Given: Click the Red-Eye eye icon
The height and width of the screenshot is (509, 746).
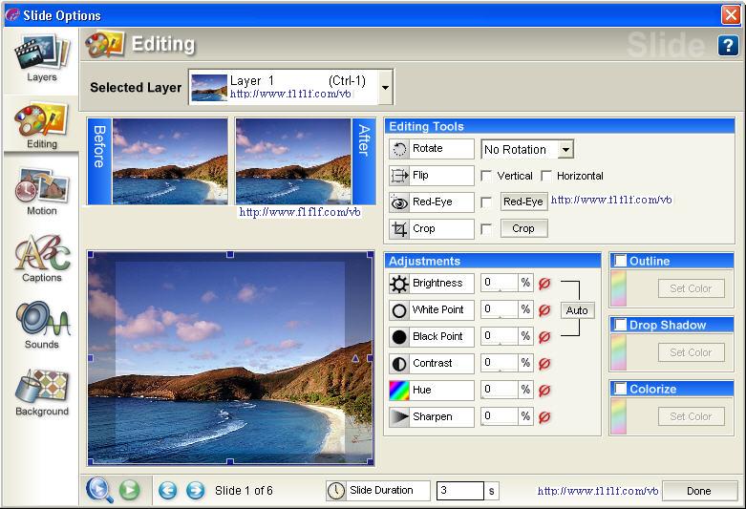Looking at the screenshot, I should pos(399,202).
